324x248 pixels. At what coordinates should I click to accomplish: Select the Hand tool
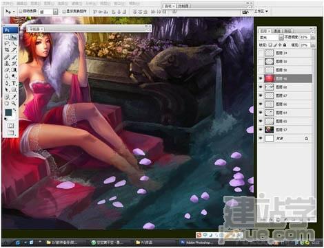tap(7, 103)
